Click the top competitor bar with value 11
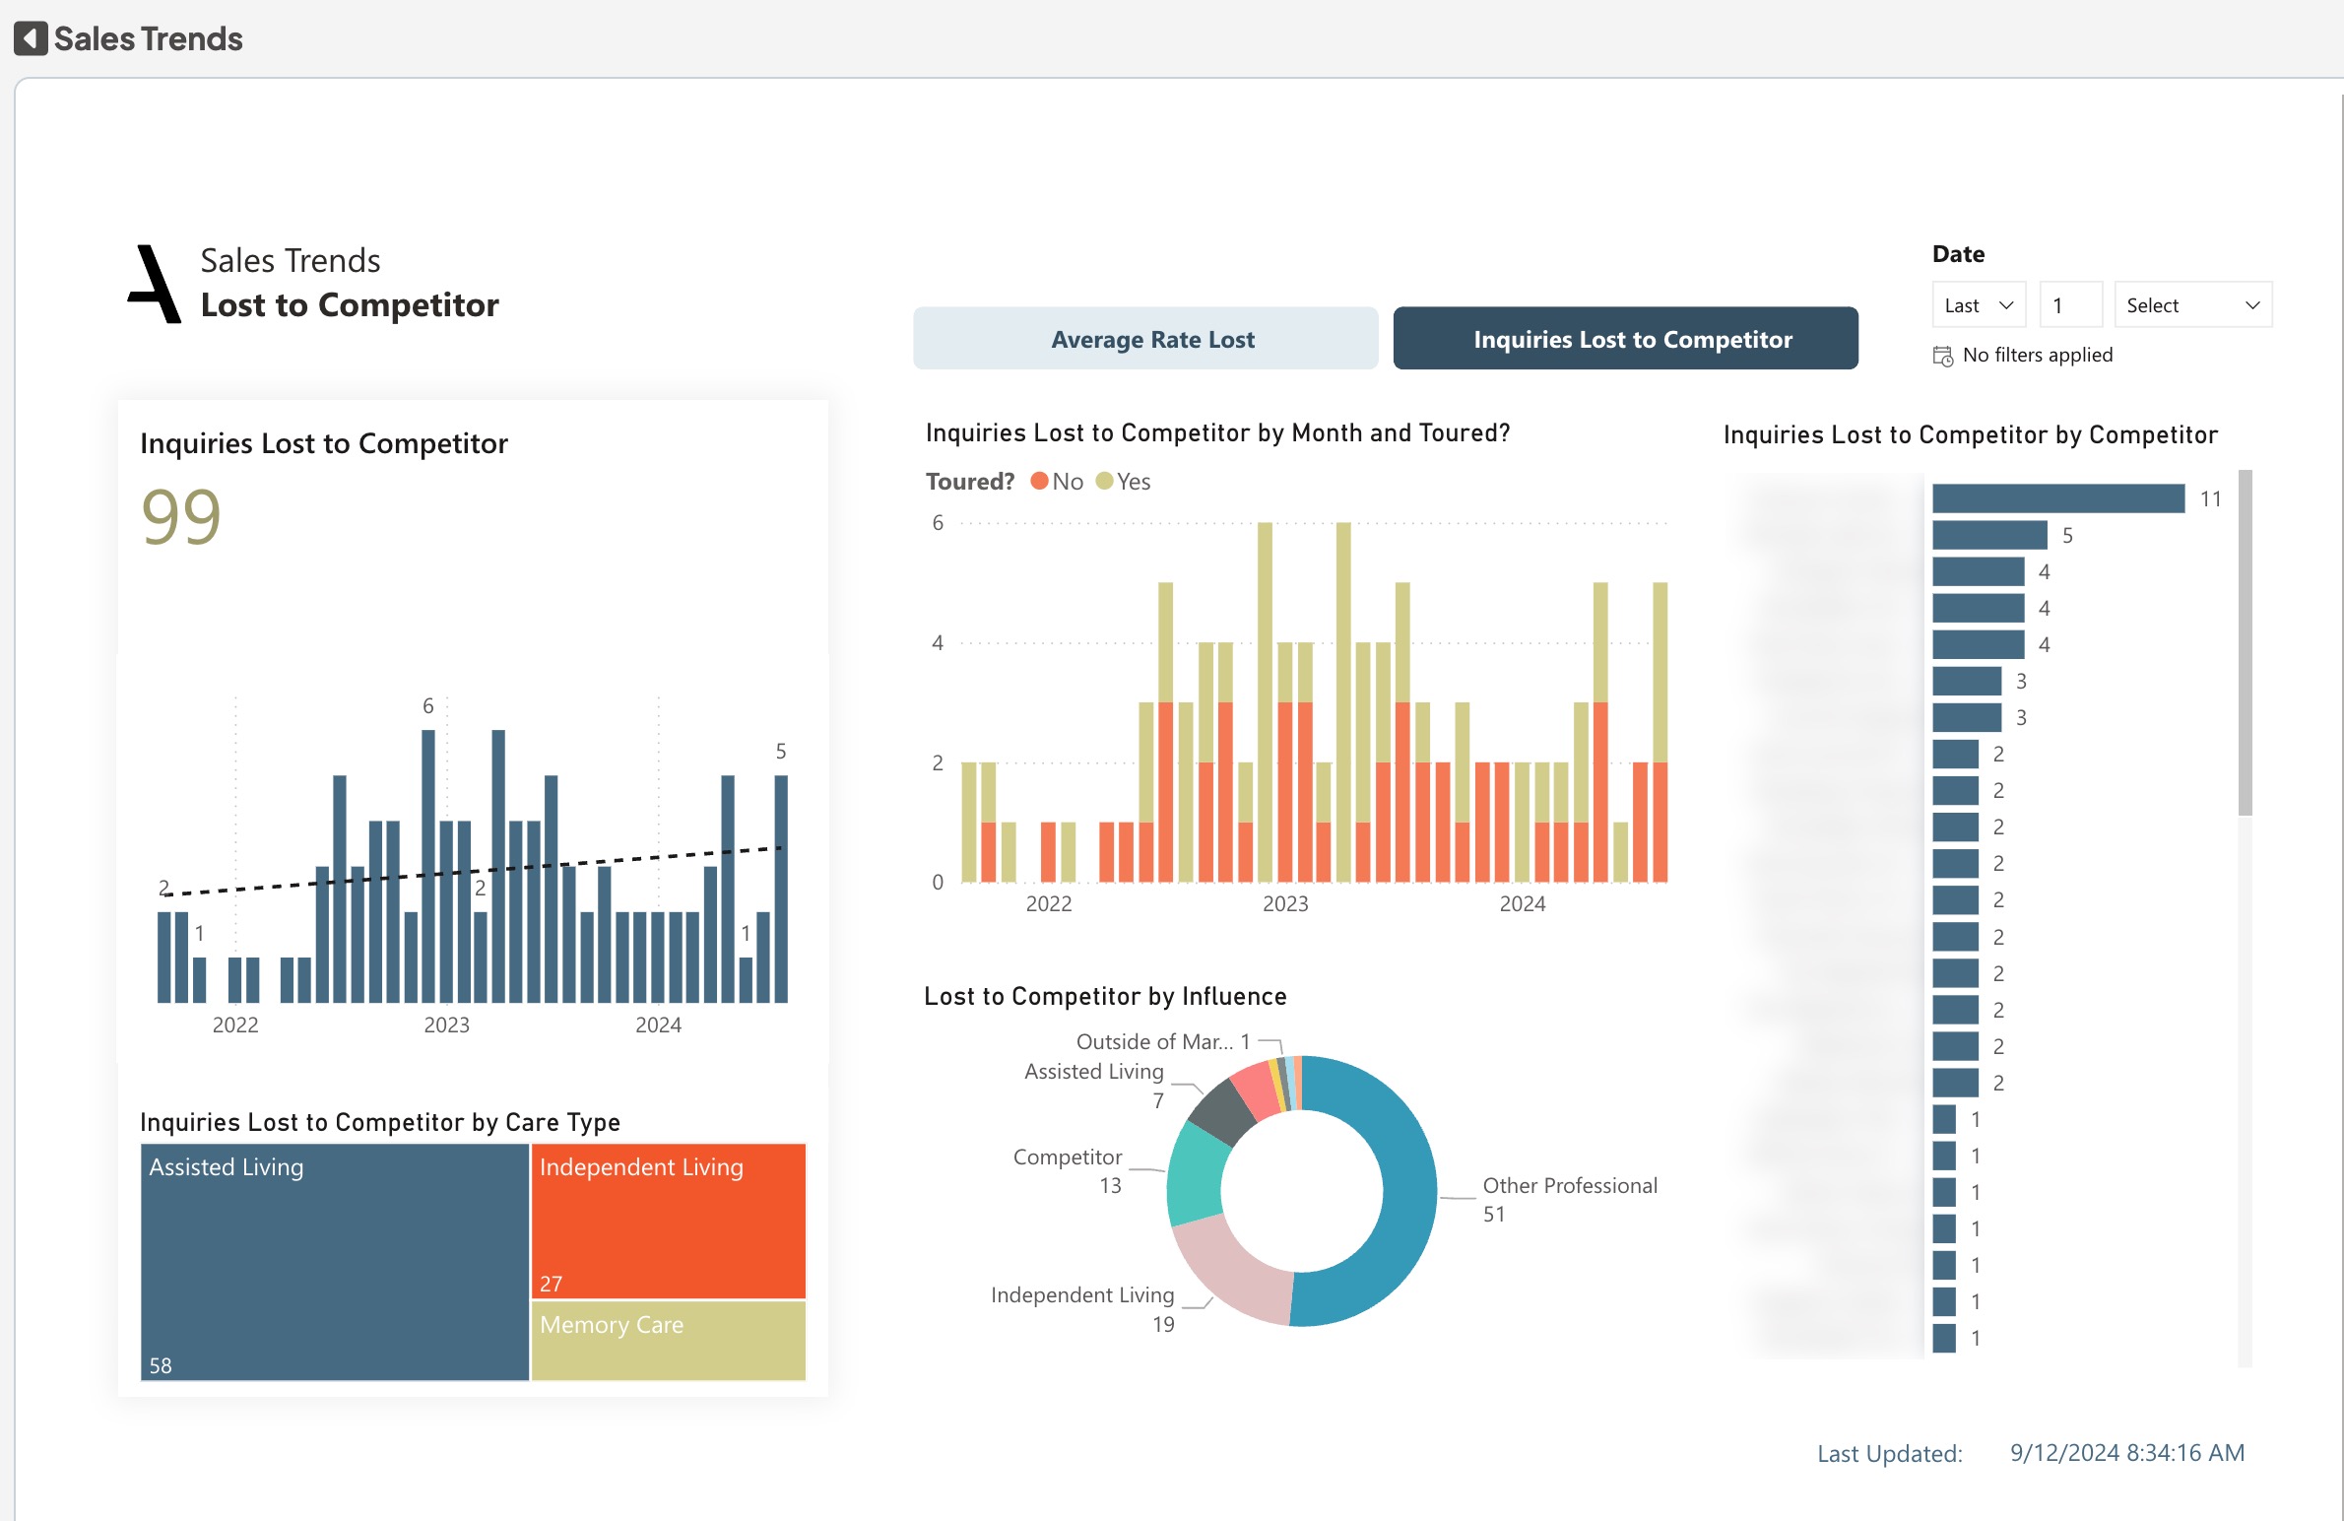2344x1521 pixels. click(x=2056, y=498)
